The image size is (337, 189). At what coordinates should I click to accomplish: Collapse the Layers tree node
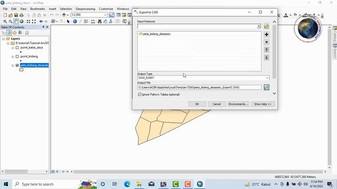click(3, 39)
